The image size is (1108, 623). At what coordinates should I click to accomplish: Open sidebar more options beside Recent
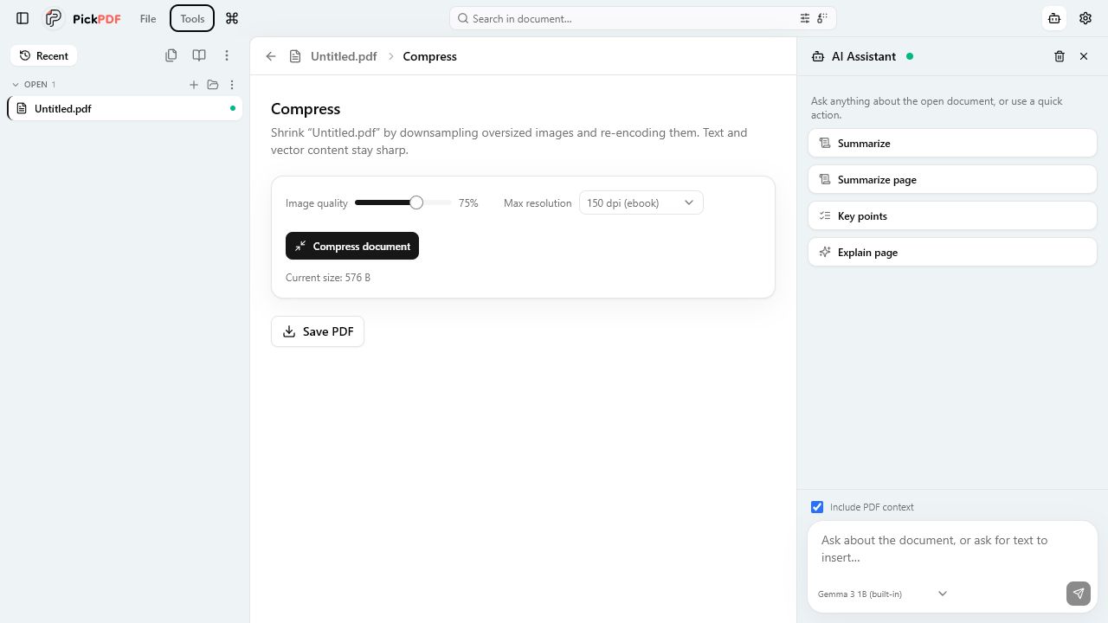click(227, 55)
